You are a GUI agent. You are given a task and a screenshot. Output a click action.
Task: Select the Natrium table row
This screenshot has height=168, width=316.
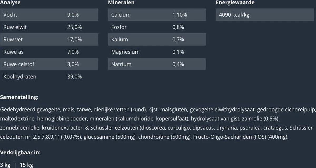pos(157,64)
